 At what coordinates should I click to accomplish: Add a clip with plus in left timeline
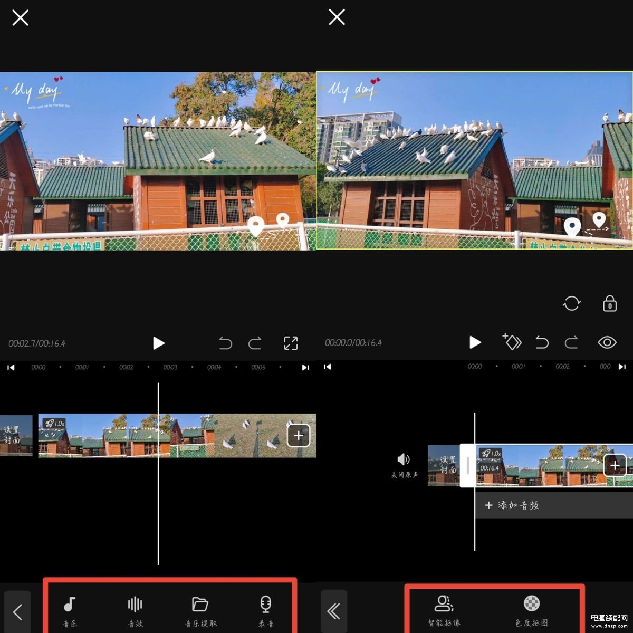[299, 436]
